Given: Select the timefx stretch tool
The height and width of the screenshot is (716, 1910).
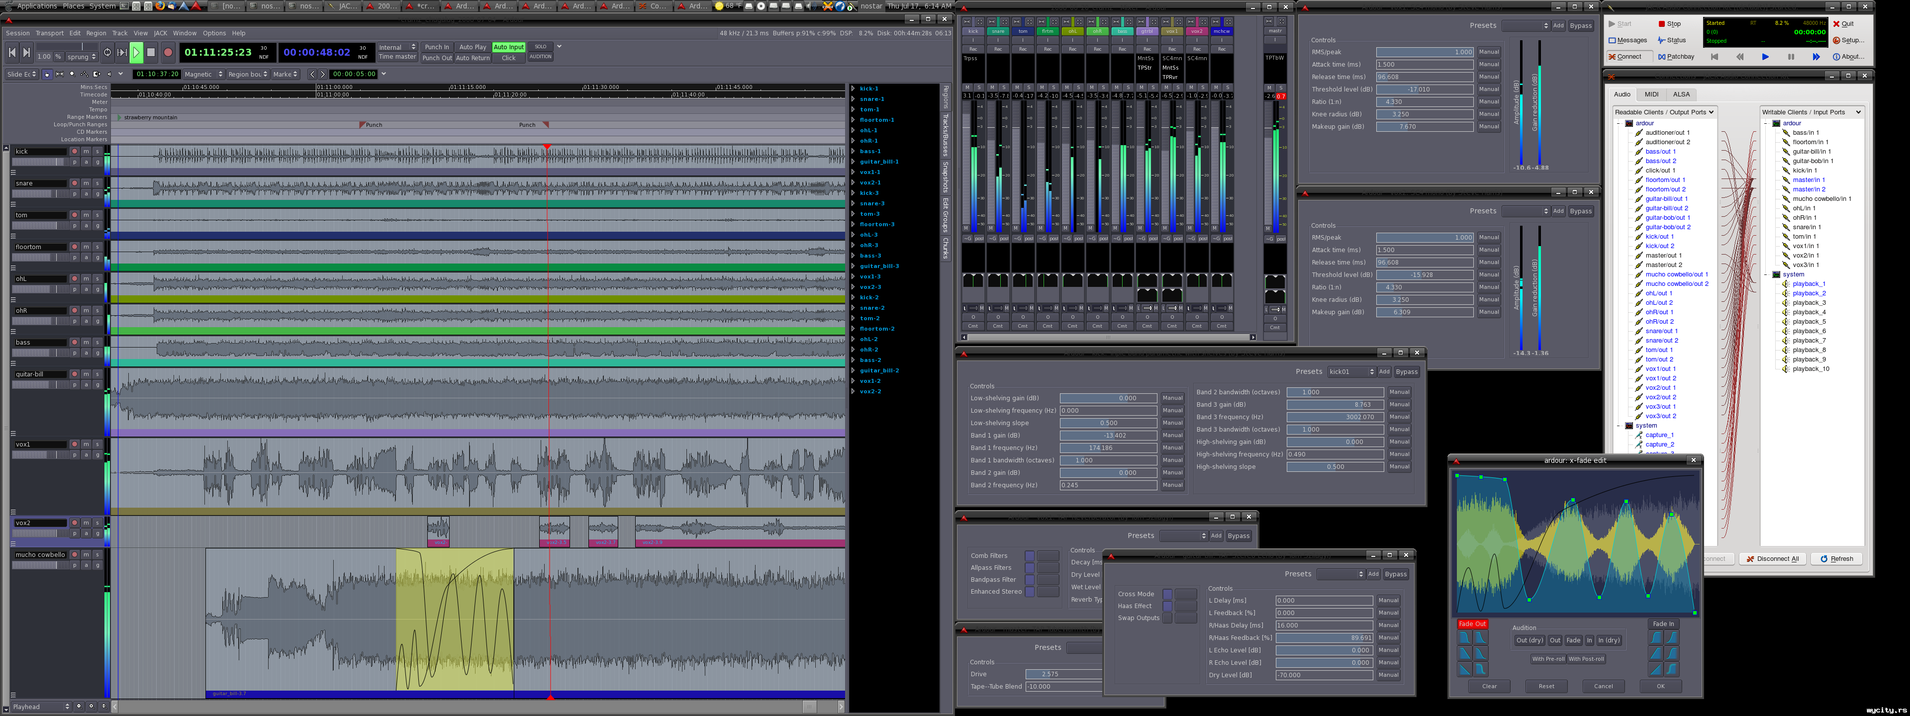Looking at the screenshot, I should (97, 75).
